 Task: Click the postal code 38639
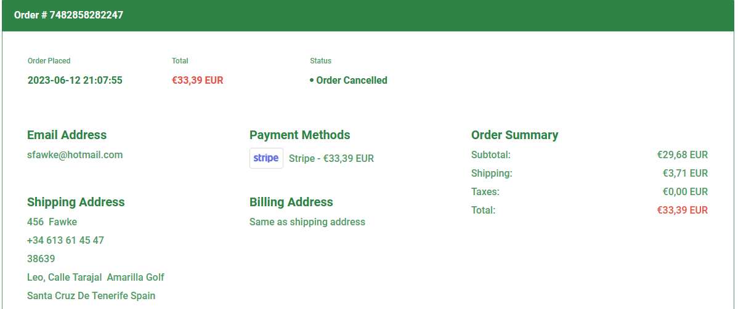point(41,259)
